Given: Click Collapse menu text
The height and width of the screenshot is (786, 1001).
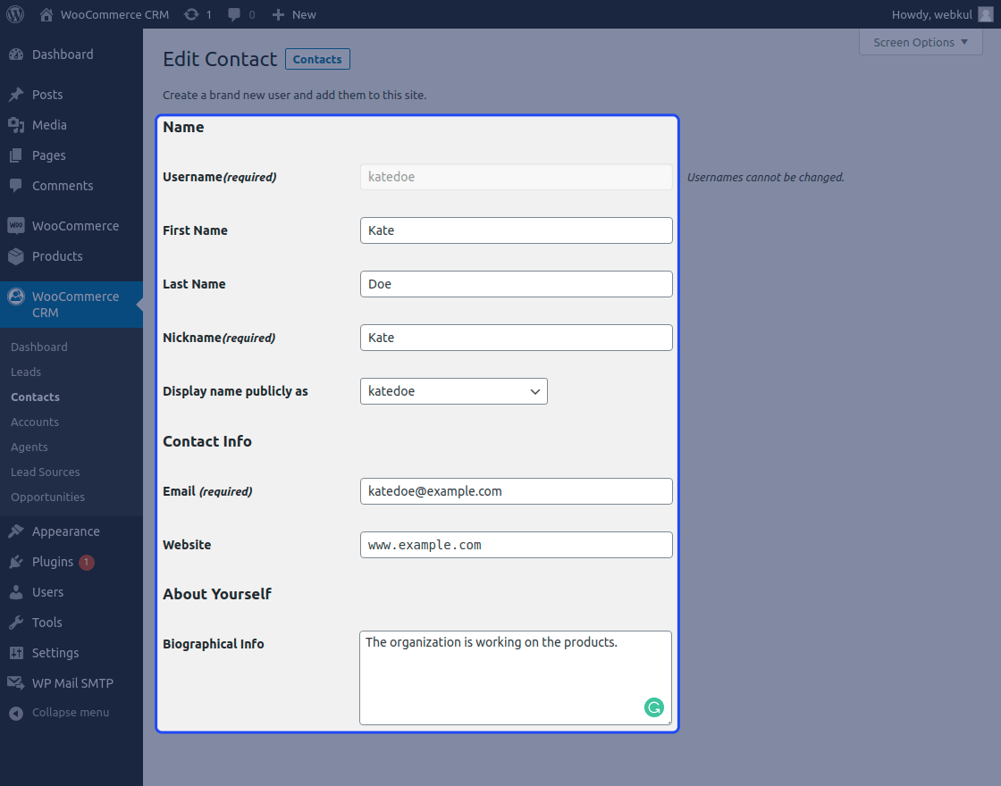Looking at the screenshot, I should coord(71,713).
